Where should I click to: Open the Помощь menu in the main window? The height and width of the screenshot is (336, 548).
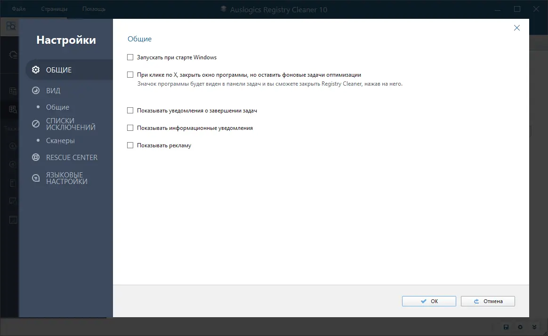(94, 9)
